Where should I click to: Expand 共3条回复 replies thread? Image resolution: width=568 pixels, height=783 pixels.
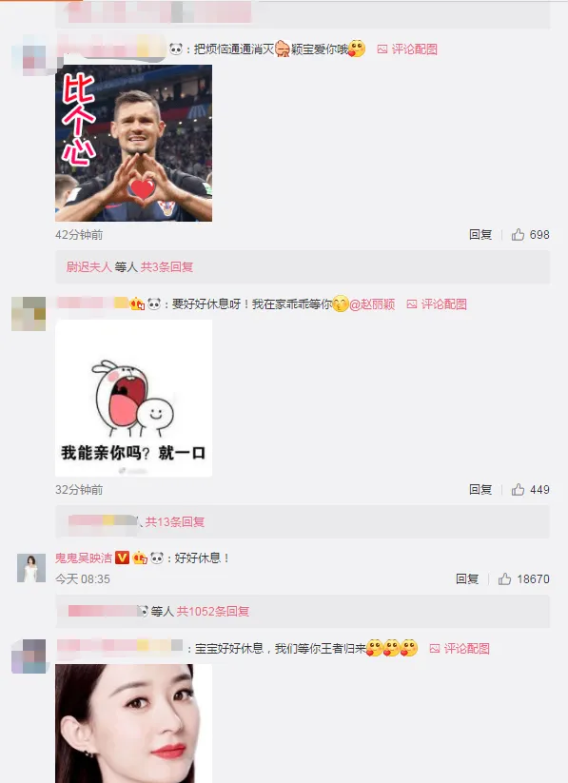point(166,267)
